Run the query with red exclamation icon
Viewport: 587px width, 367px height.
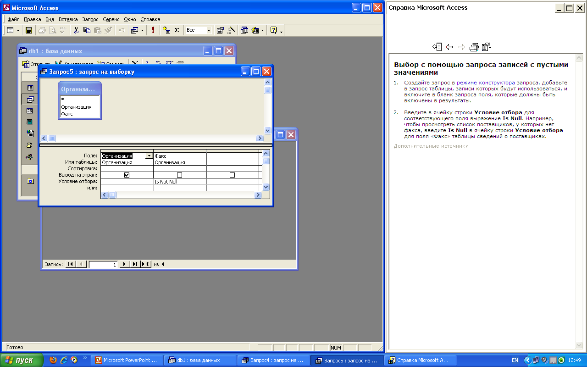coord(153,30)
